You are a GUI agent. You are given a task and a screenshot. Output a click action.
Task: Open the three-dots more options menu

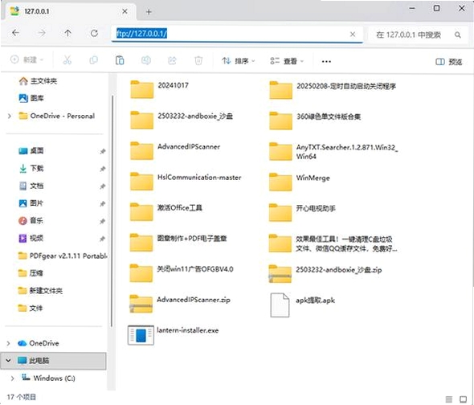coord(326,61)
